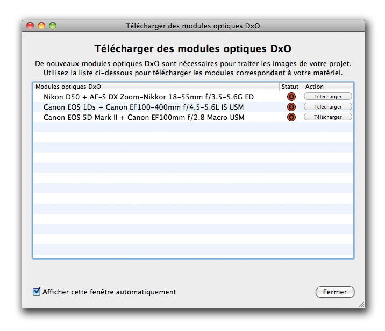Viewport: 385px width, 331px height.
Task: Click the resize grip in the window corner
Action: click(x=361, y=305)
